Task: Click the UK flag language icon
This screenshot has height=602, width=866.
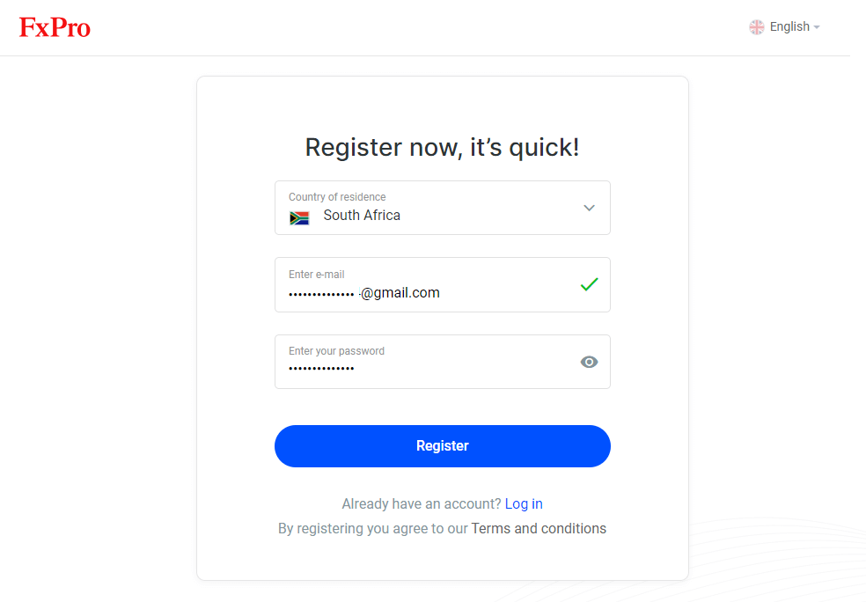Action: [x=757, y=27]
